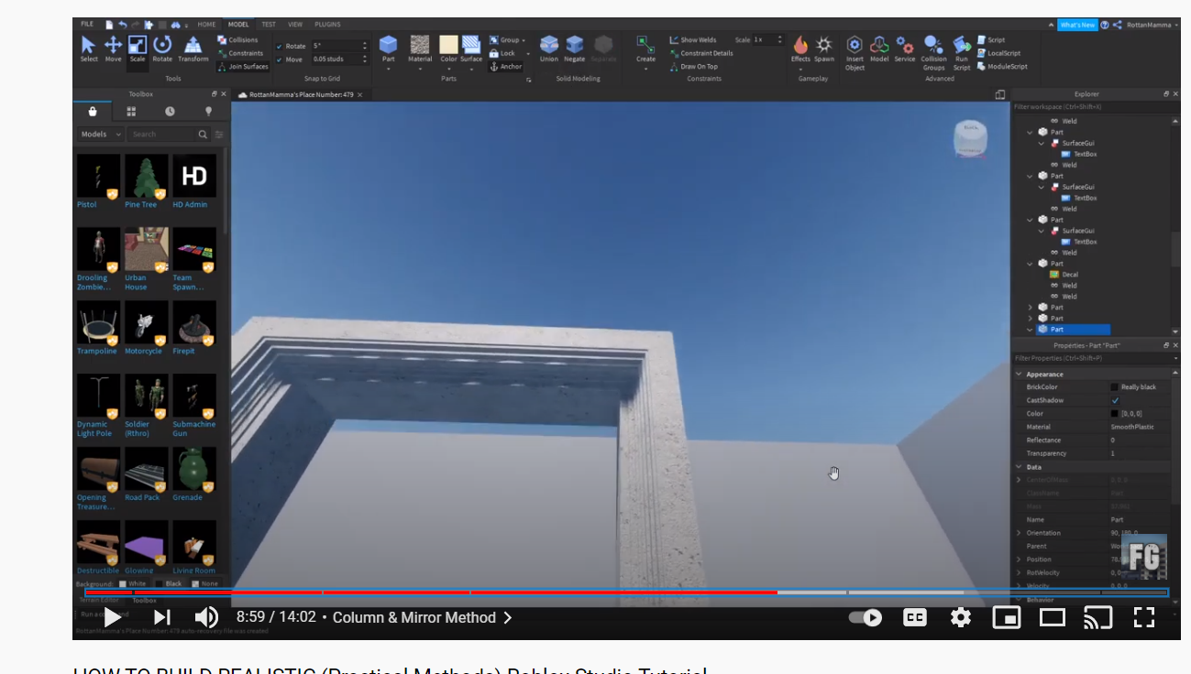Open the Color swatch picker
The height and width of the screenshot is (674, 1191).
(448, 49)
